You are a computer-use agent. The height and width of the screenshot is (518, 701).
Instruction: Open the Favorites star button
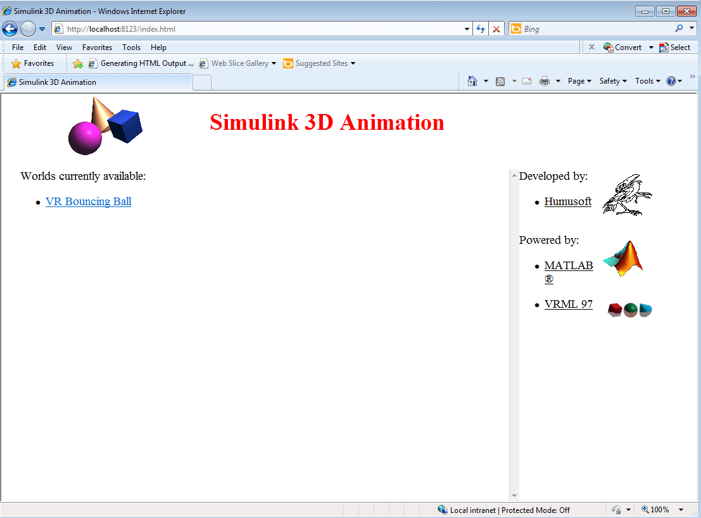click(33, 63)
